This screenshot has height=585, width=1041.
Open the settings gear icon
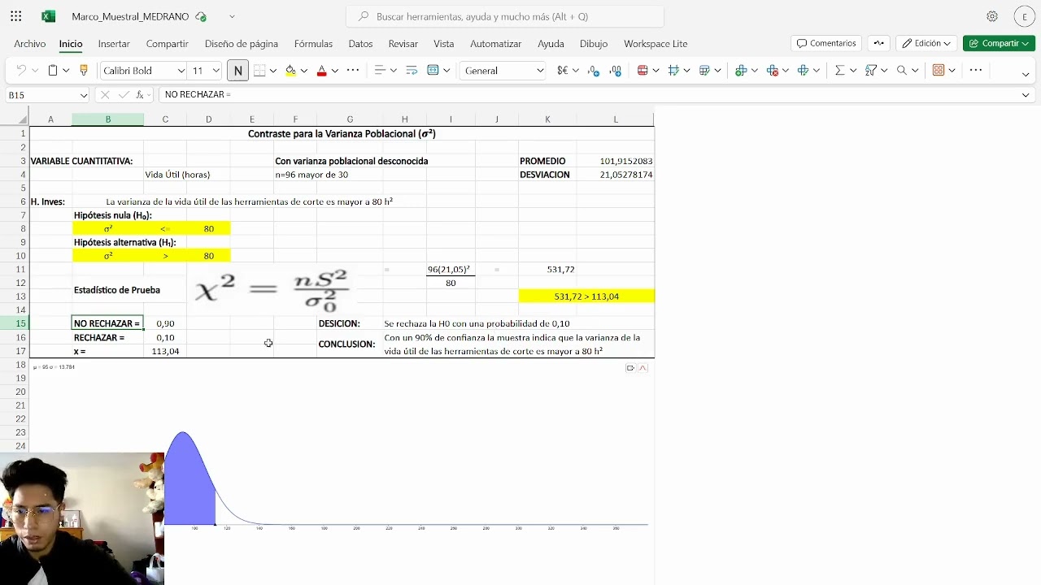coord(992,16)
